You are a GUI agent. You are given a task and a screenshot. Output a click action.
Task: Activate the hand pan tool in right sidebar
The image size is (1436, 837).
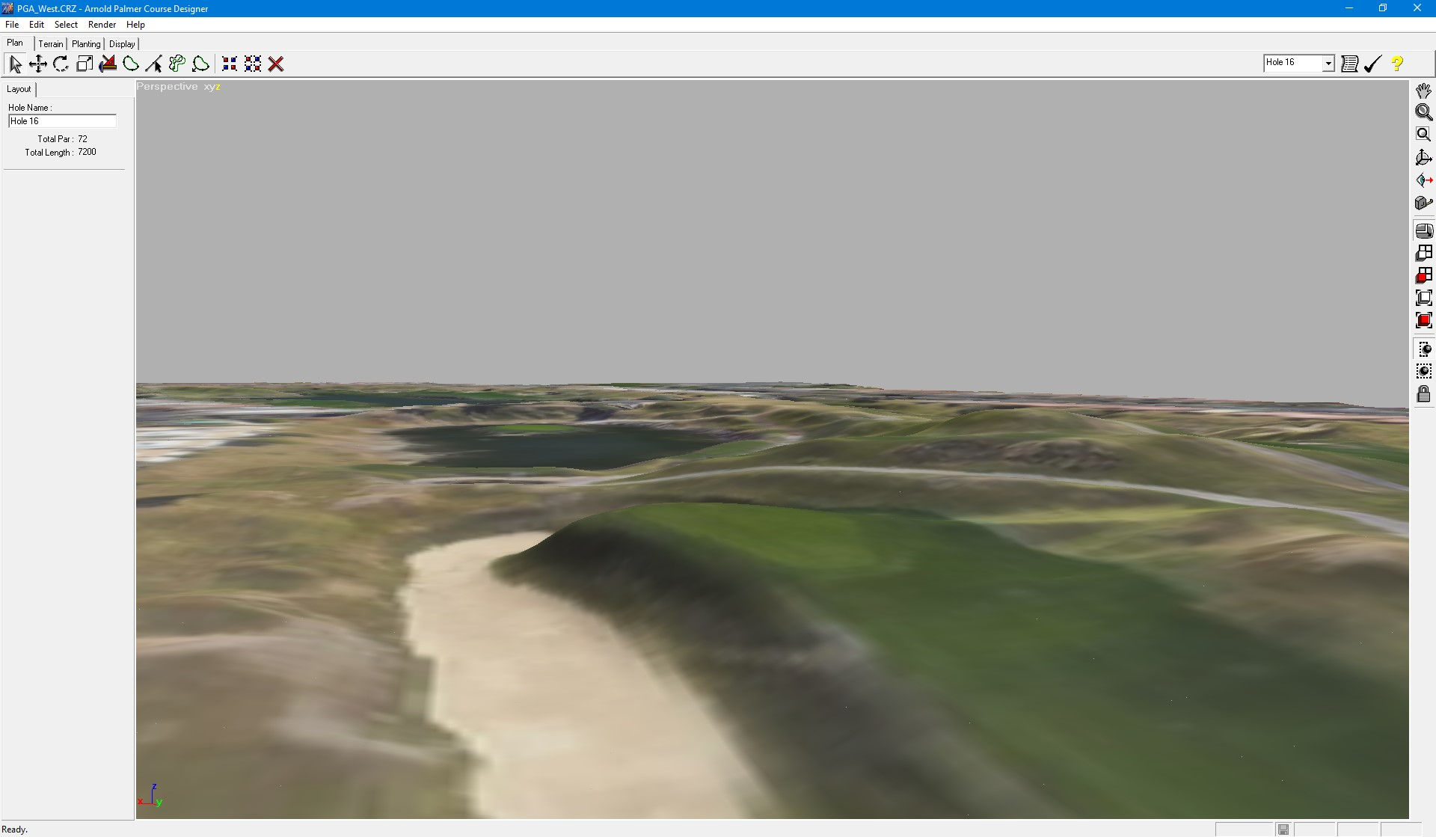(x=1424, y=90)
